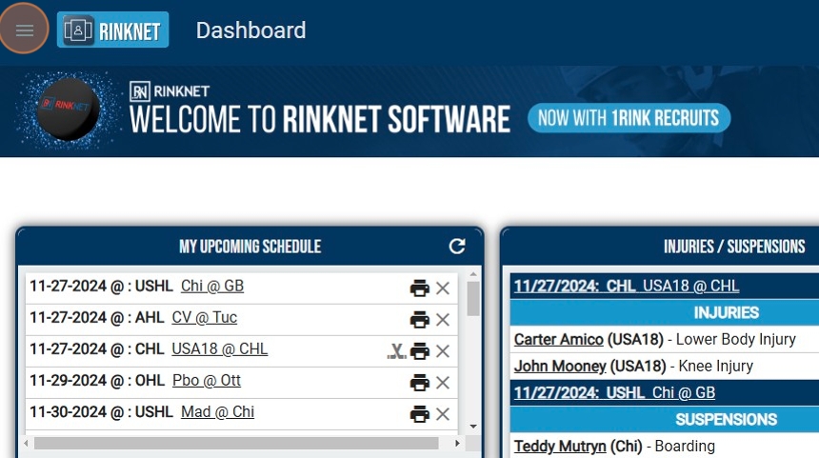Click '11-29-2024 @ : OHL' row text

97,380
